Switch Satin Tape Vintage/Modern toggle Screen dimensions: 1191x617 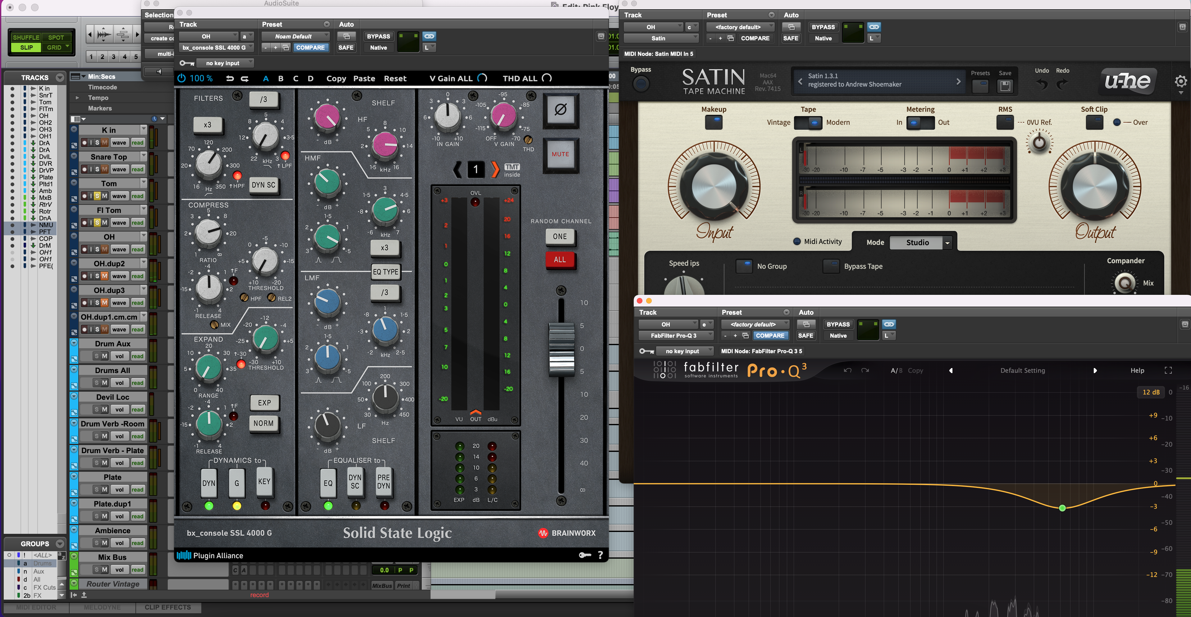coord(808,122)
